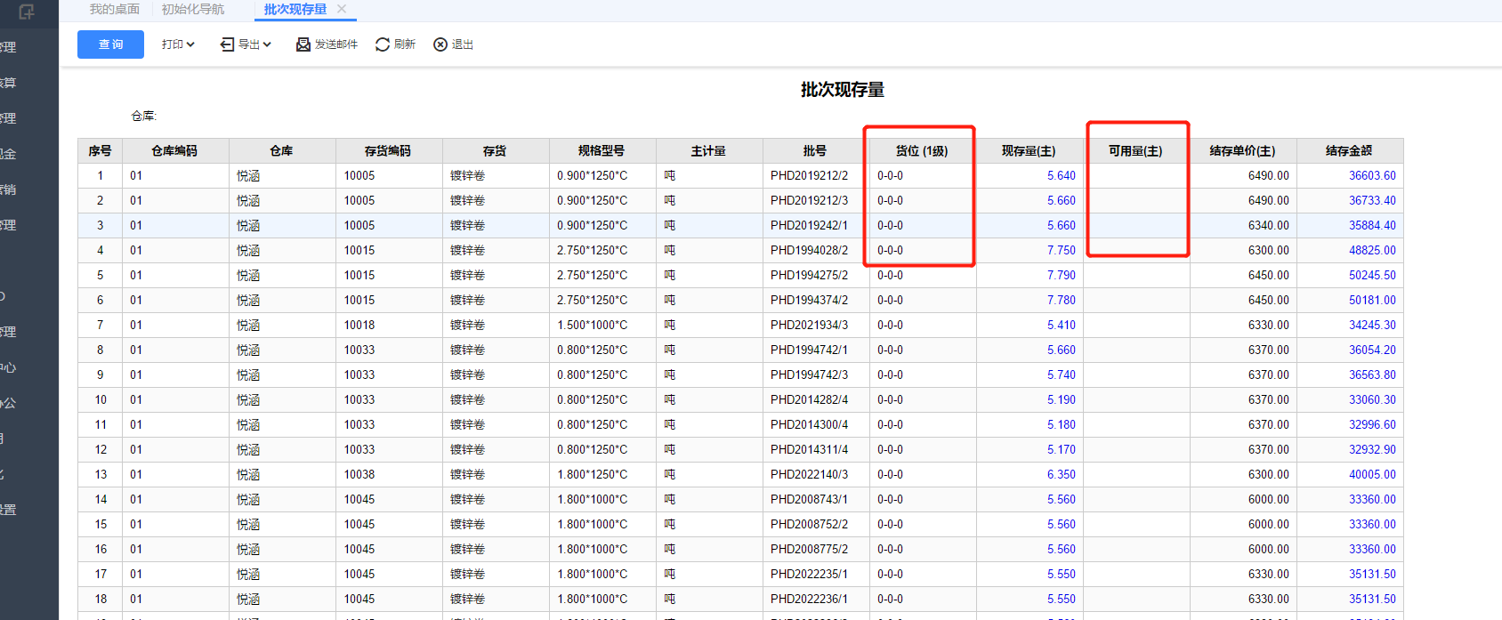
Task: Click 批号 column header
Action: coord(816,151)
